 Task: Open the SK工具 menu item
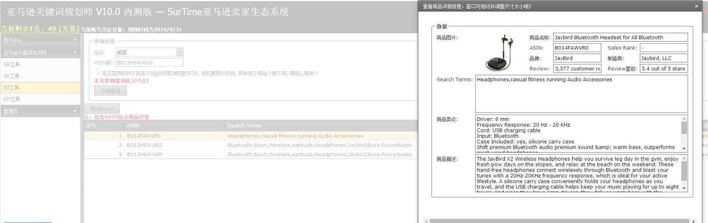[40, 76]
